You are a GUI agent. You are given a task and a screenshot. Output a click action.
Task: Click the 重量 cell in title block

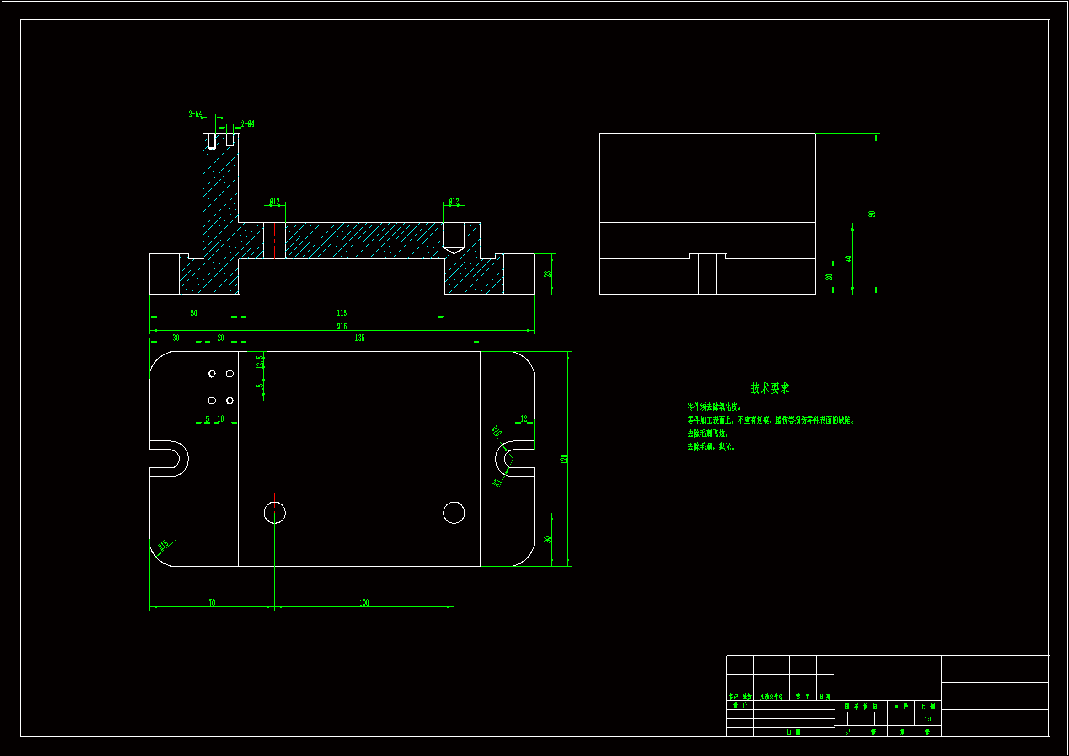point(901,706)
